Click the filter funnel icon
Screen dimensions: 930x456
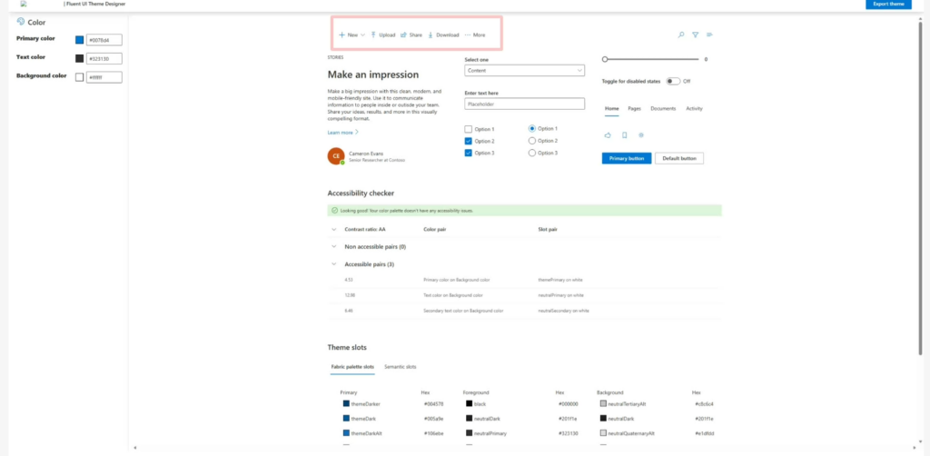point(695,35)
